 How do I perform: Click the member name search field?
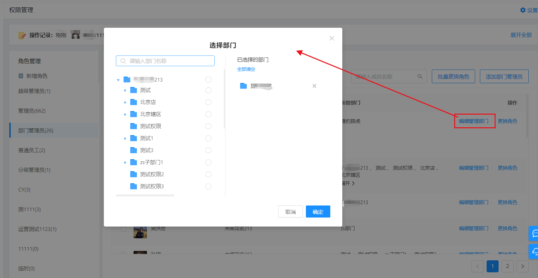pyautogui.click(x=389, y=77)
